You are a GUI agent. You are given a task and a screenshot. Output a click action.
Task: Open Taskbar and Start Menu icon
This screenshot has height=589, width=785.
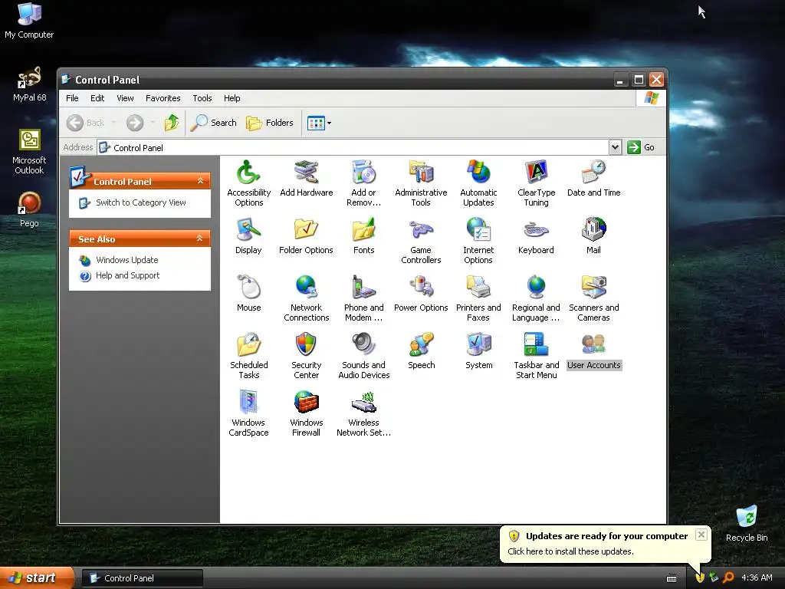(x=536, y=356)
